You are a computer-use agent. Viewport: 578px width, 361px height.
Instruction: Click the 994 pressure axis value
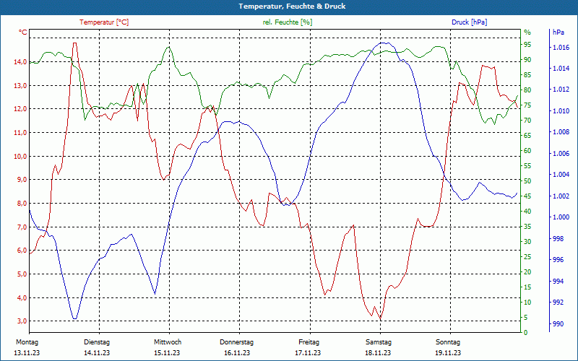(x=558, y=282)
